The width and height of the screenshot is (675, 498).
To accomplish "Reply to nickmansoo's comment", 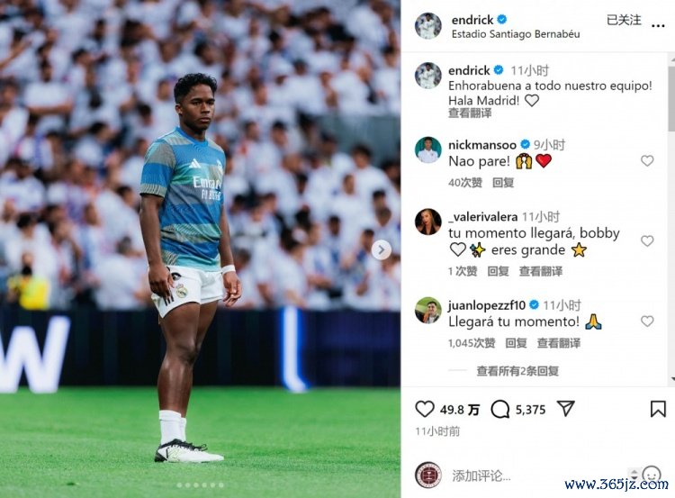I will pyautogui.click(x=503, y=183).
